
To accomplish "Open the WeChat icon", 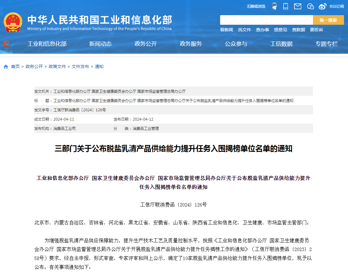I will (x=311, y=6).
